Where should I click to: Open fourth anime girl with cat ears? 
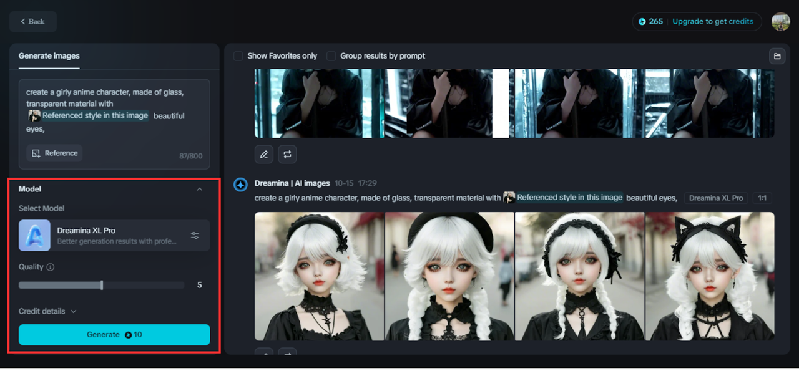coord(710,276)
